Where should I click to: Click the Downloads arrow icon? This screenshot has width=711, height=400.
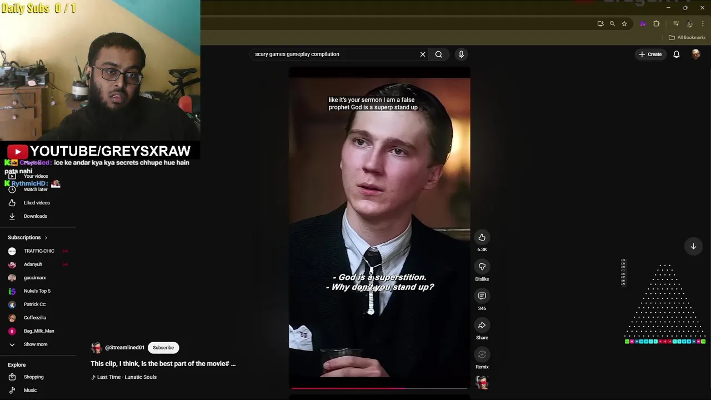(12, 216)
